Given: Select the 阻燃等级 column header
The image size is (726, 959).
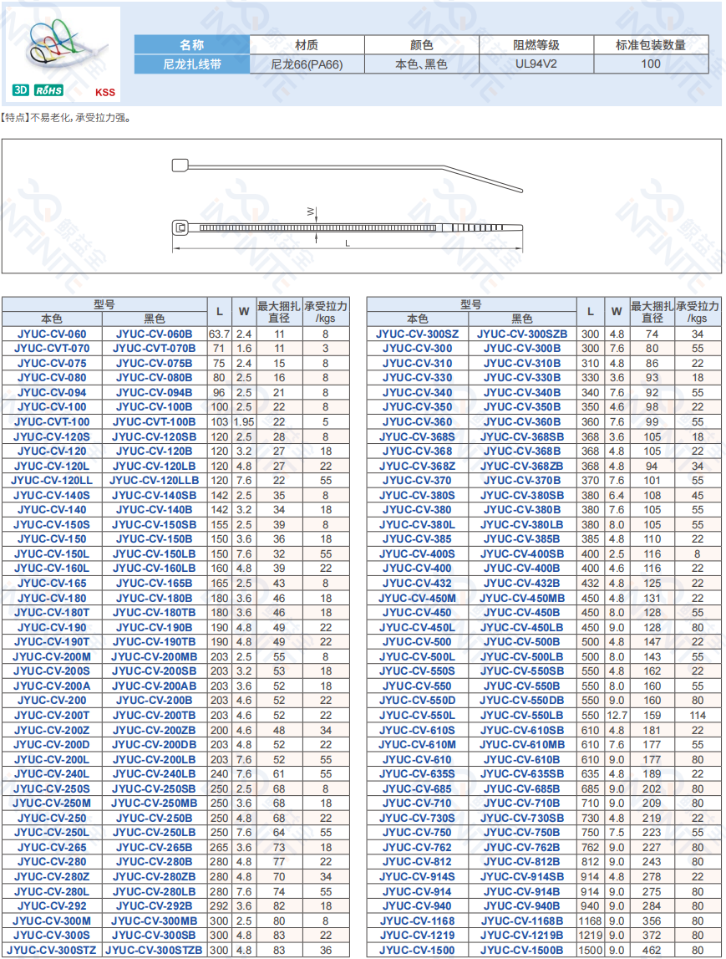Looking at the screenshot, I should click(536, 45).
